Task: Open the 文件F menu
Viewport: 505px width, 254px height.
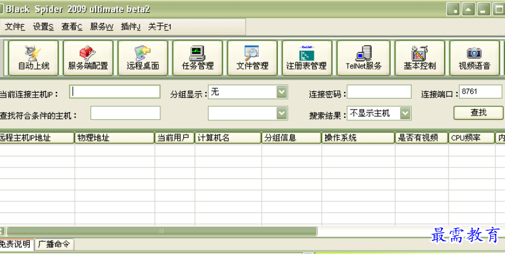Action: coord(15,27)
